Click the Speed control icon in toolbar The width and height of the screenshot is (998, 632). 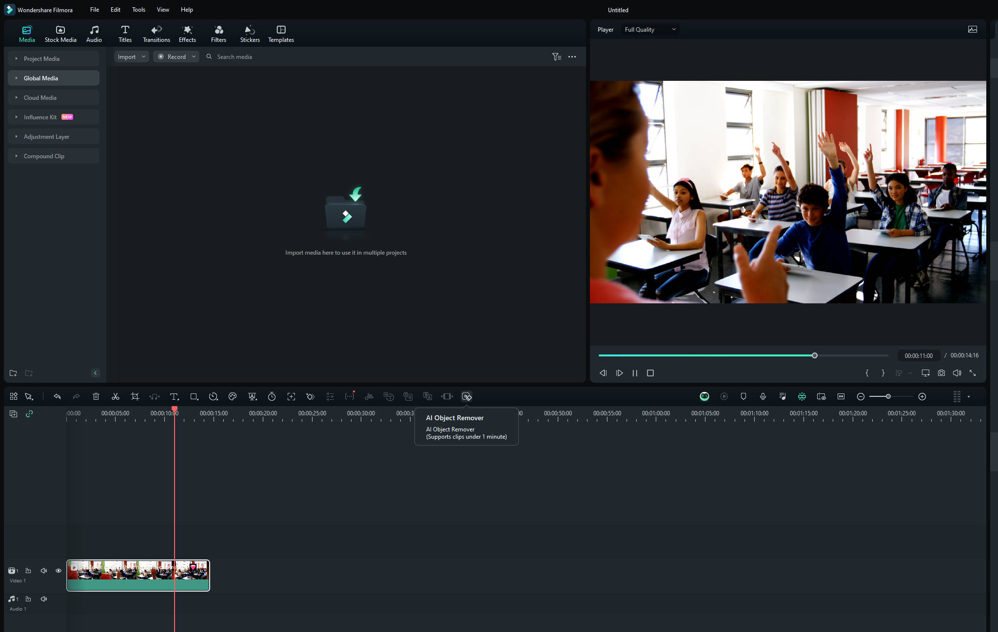[x=214, y=396]
